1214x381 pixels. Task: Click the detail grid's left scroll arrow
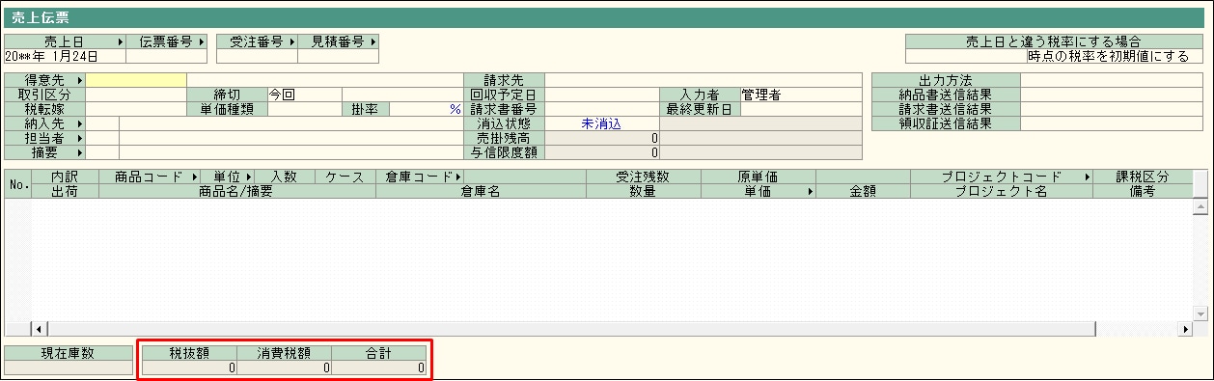point(39,329)
